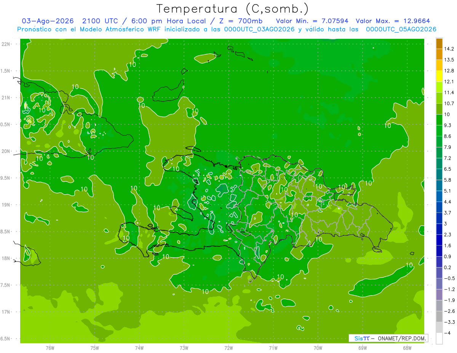Click the '13.5' colorbar label

pyautogui.click(x=449, y=60)
